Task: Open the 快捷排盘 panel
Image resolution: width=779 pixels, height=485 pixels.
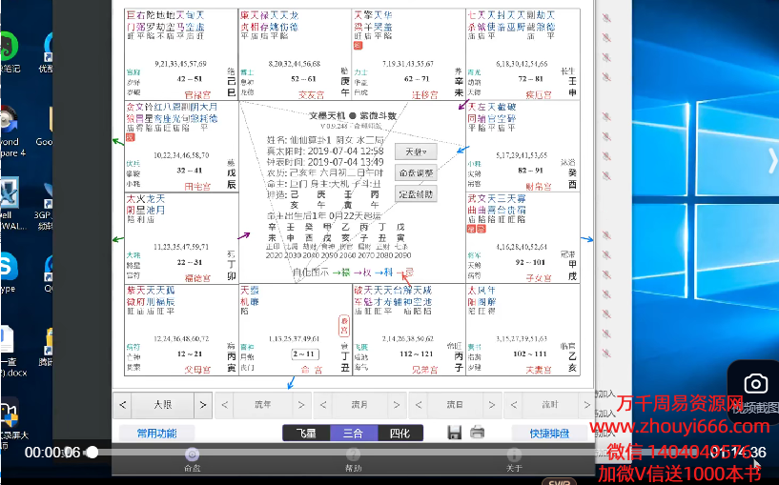Action: click(550, 434)
